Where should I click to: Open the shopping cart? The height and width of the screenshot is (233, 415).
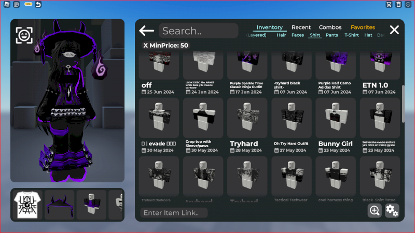pyautogui.click(x=389, y=4)
